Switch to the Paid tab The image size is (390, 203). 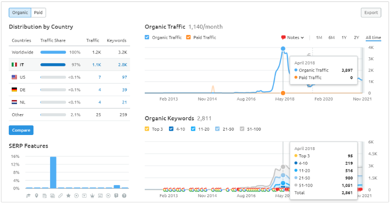pos(38,13)
